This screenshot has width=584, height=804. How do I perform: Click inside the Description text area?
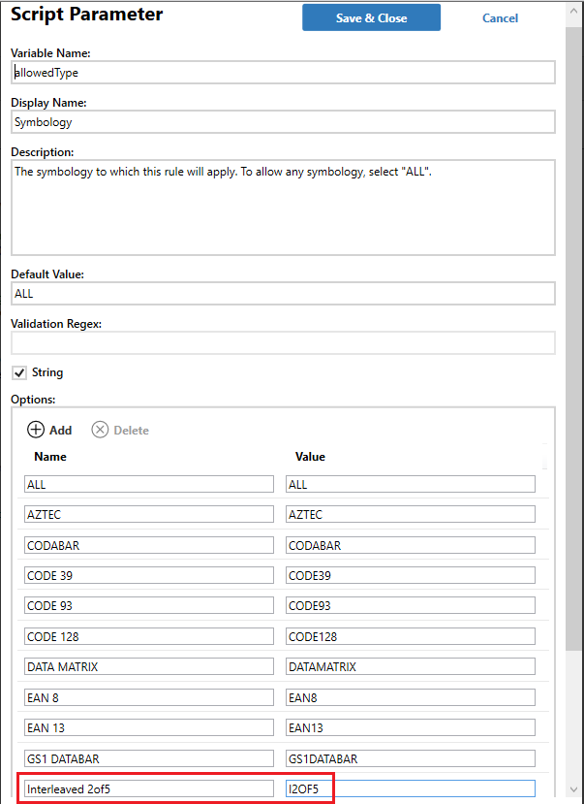click(x=283, y=208)
